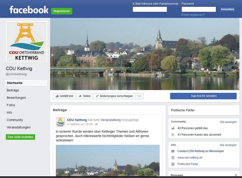This screenshot has height=178, width=242.
Task: Click the Teilen button
Action: (84, 96)
